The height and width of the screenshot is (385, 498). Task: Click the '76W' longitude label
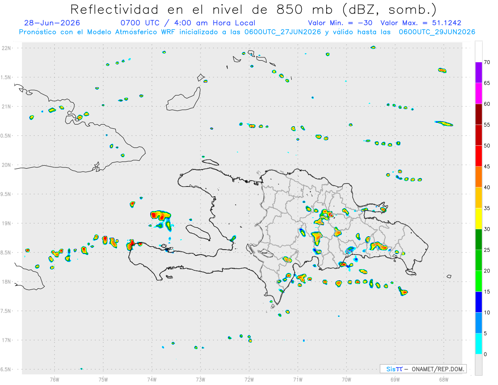coord(54,379)
